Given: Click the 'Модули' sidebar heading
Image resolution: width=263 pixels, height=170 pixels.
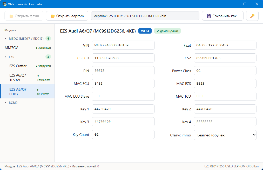Looking at the screenshot, I should pos(10,30).
